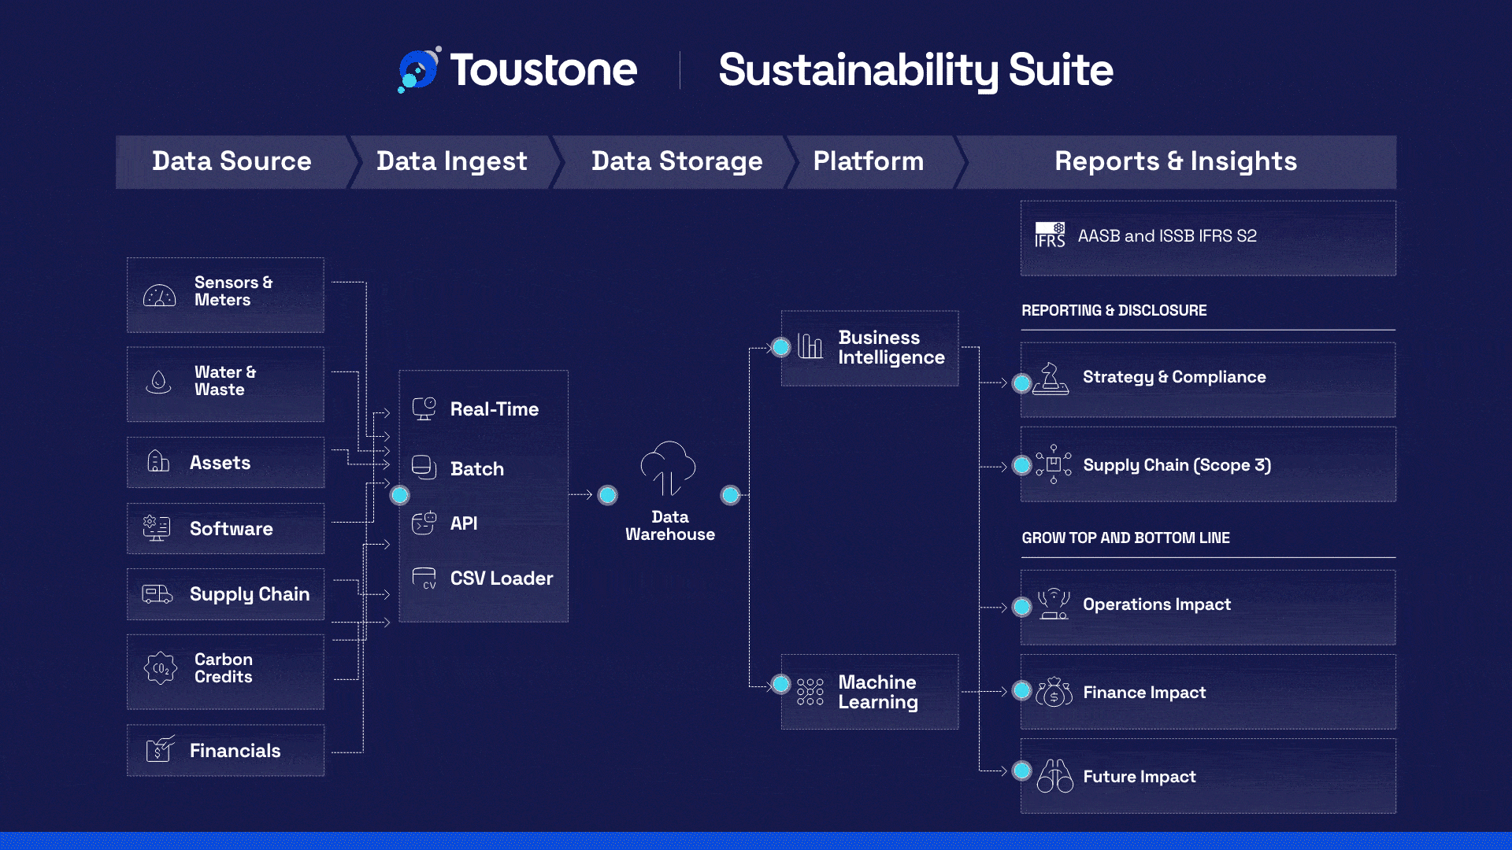Image resolution: width=1512 pixels, height=850 pixels.
Task: Select the Data Source stage header
Action: (x=232, y=161)
